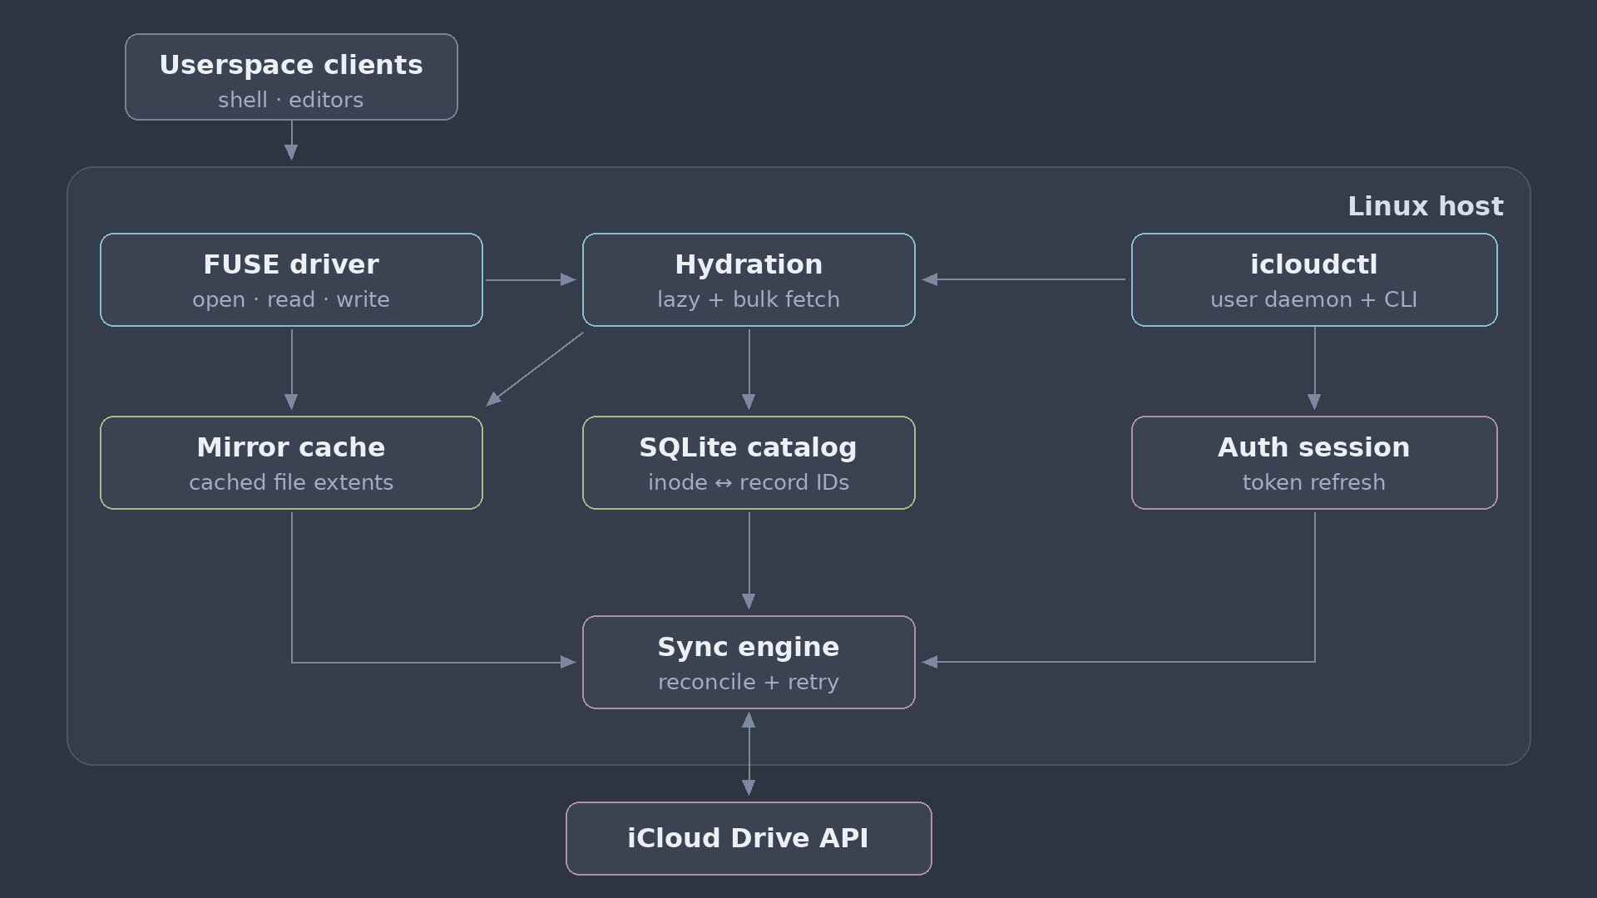Click the SQLite catalog node

pyautogui.click(x=749, y=462)
